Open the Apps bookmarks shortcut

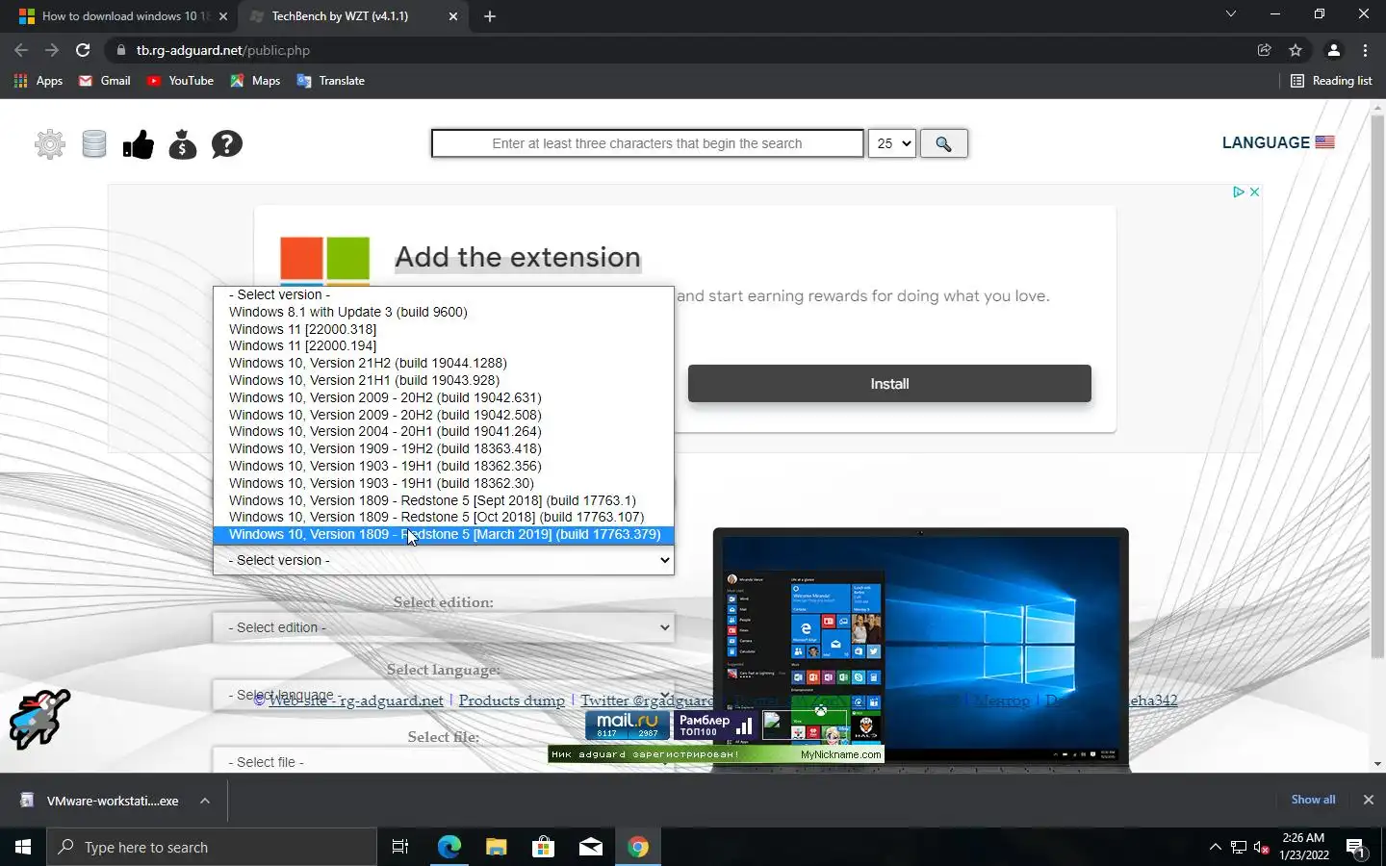(38, 81)
